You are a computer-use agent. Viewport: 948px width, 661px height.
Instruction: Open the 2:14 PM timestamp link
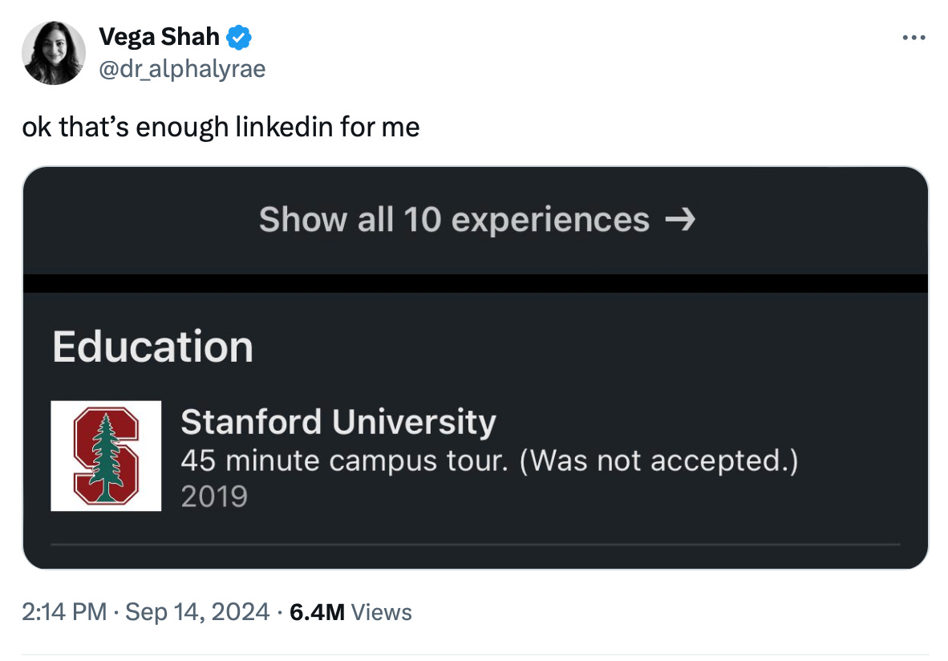pos(64,613)
